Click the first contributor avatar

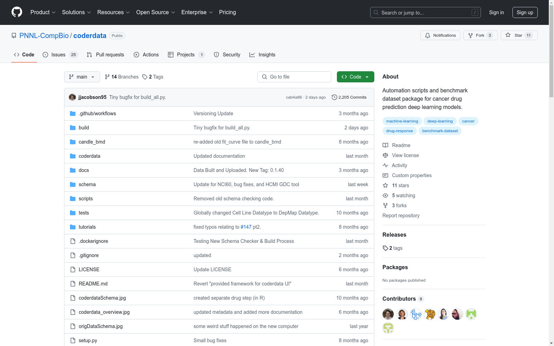tap(388, 314)
